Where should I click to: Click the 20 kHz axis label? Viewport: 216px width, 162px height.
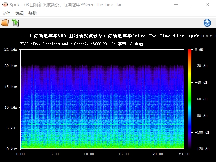11,66
